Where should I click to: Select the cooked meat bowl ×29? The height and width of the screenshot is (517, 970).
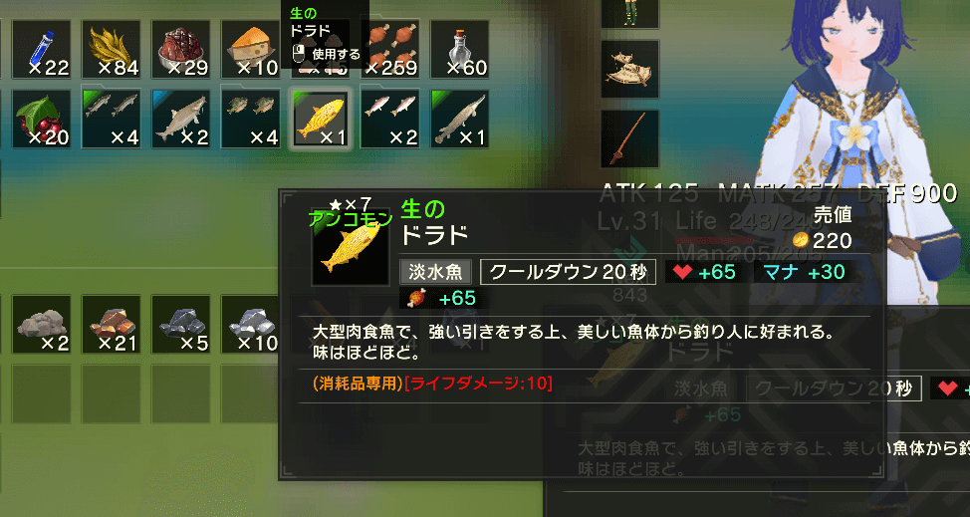[181, 50]
